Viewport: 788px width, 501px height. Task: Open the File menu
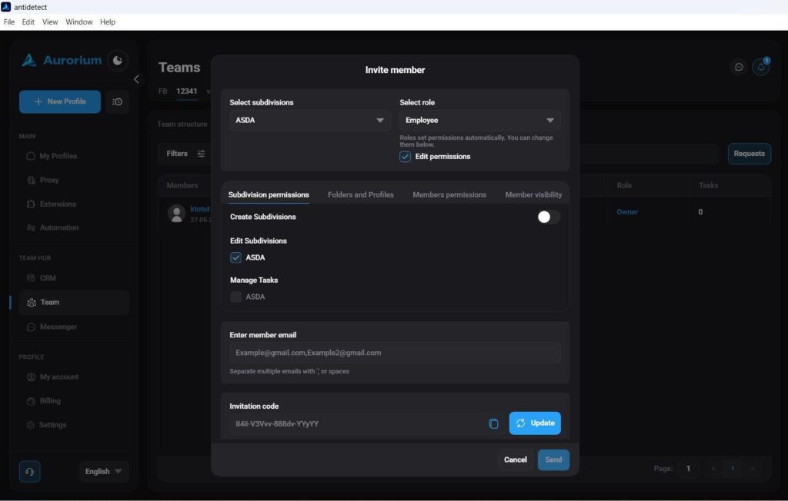[x=9, y=22]
